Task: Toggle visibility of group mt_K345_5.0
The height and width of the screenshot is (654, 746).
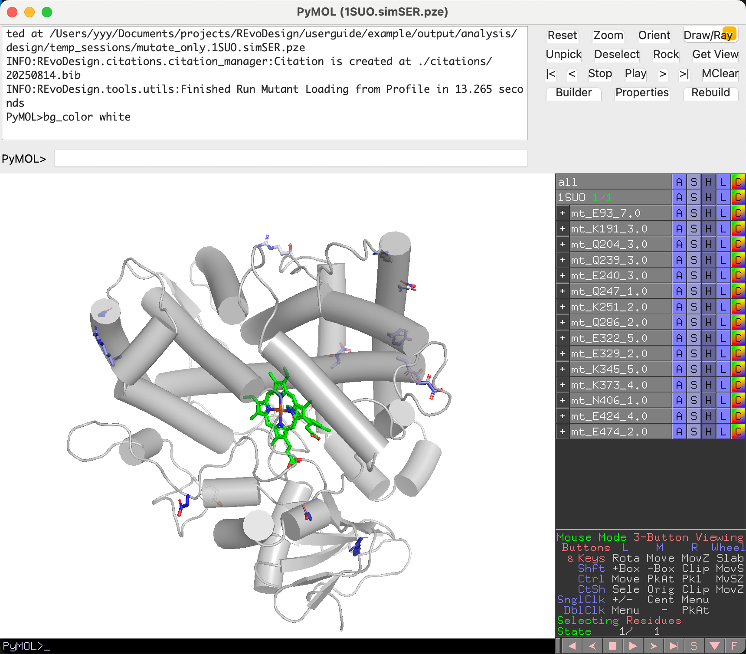Action: point(620,369)
